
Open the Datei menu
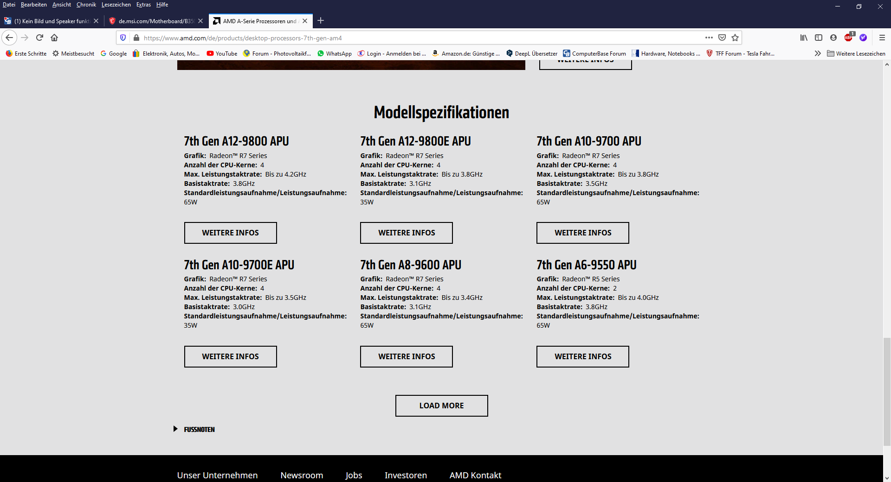(9, 5)
